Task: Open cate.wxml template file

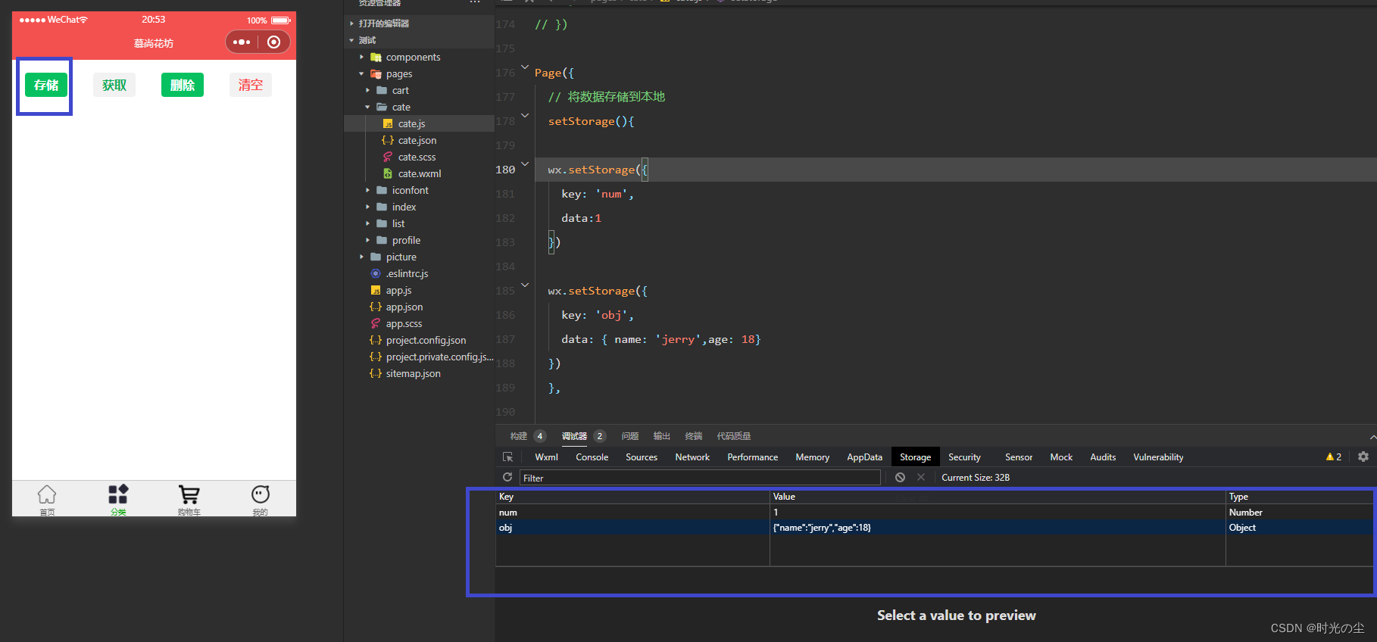Action: coord(419,173)
